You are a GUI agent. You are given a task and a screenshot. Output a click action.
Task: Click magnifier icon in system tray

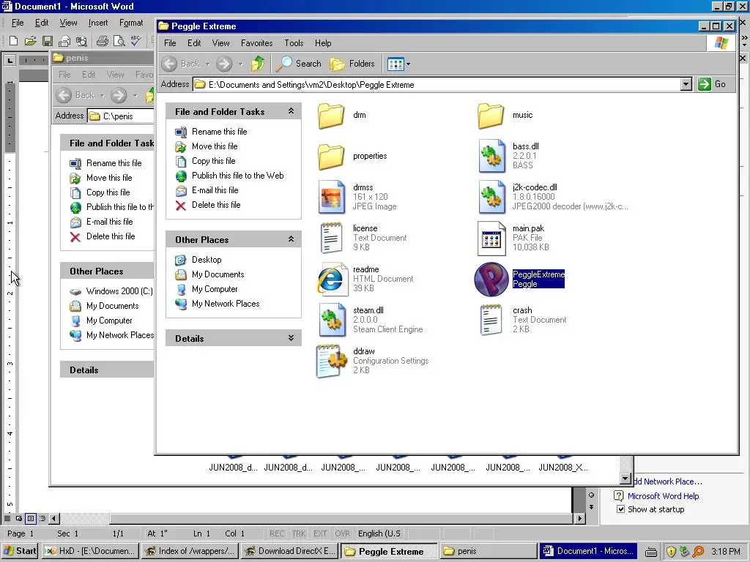[x=698, y=552]
